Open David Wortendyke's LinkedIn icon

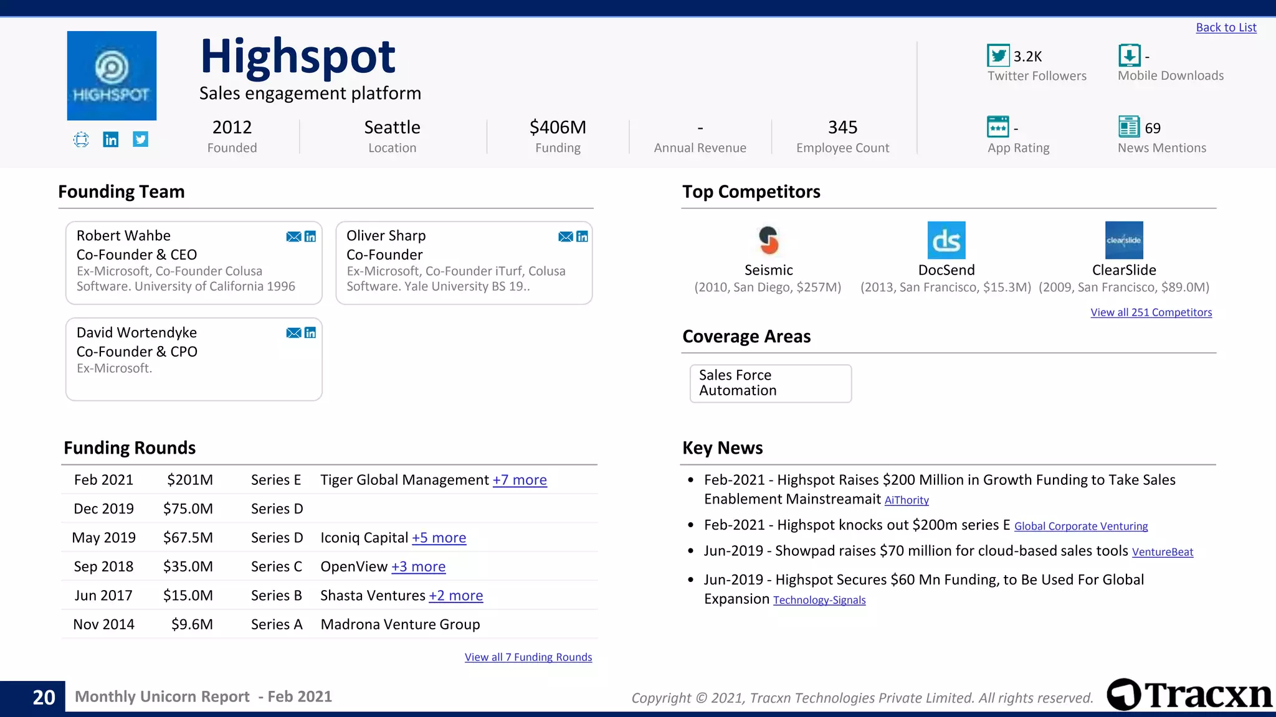click(x=310, y=333)
